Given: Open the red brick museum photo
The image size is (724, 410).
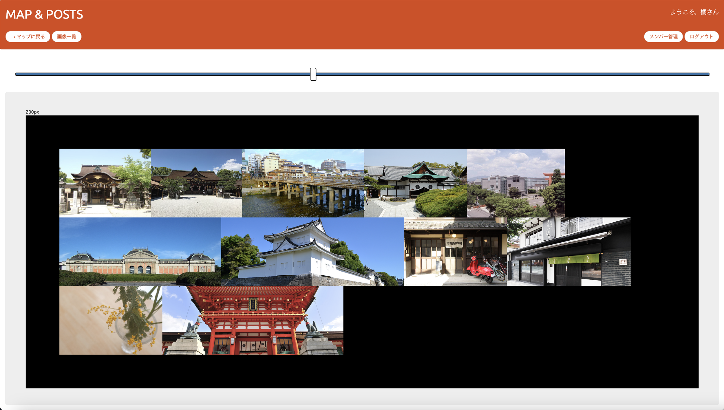Looking at the screenshot, I should 140,252.
